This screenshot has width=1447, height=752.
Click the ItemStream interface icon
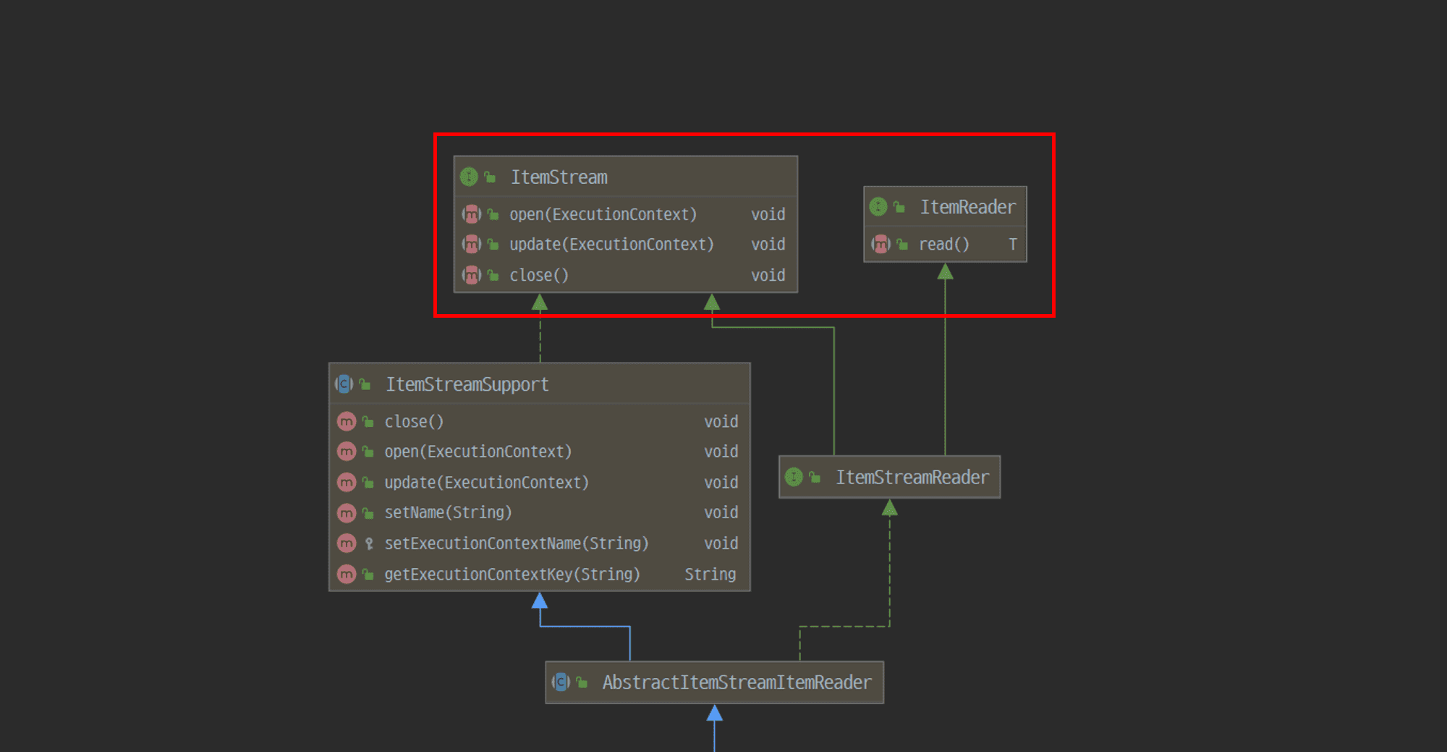470,176
